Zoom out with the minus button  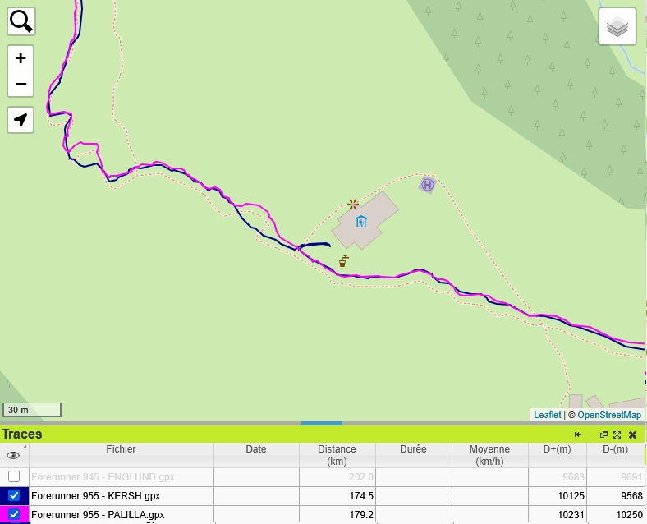pyautogui.click(x=21, y=84)
